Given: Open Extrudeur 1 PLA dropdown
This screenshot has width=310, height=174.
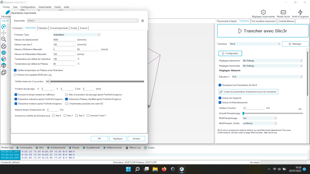Looking at the screenshot, I should (267, 77).
